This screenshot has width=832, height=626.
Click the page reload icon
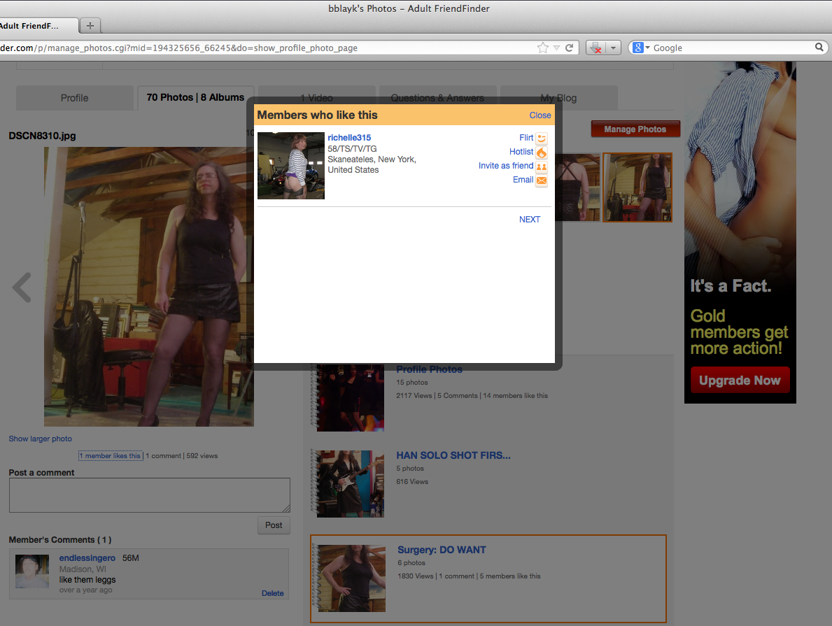tap(568, 48)
